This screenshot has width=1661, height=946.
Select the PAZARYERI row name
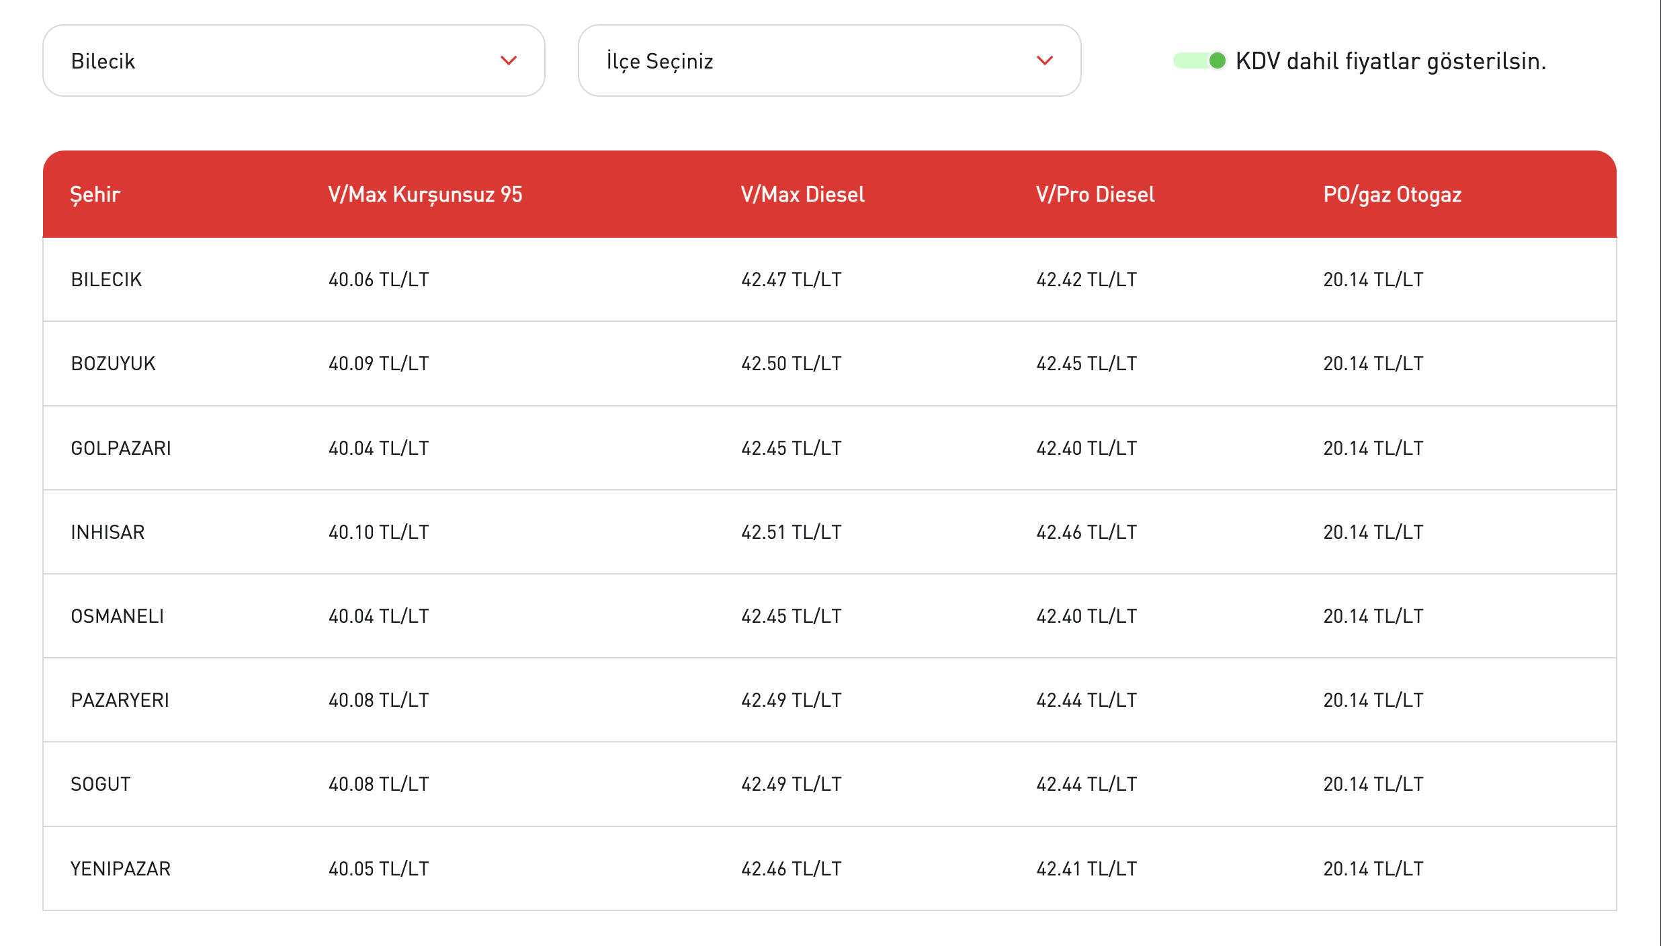pos(120,700)
